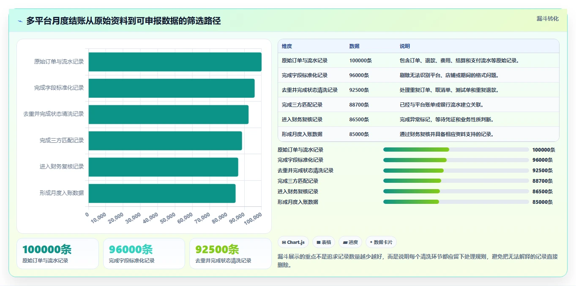
Task: Click the 完成三方匹配记录 bar in the chart
Action: point(165,141)
